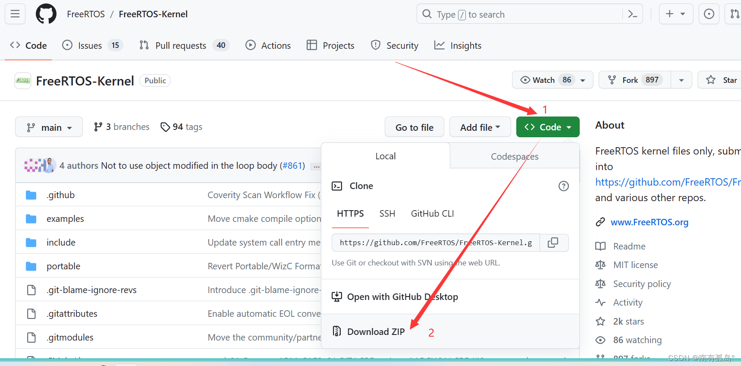Click the .git-blame-ignore-revs file icon
The image size is (741, 366).
[x=31, y=290]
